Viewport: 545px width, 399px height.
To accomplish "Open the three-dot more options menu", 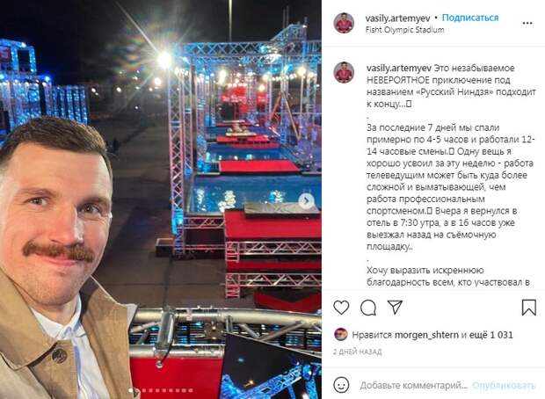I will pyautogui.click(x=527, y=23).
